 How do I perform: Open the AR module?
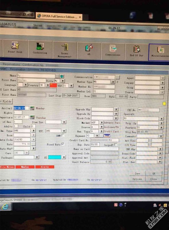[x=89, y=51]
